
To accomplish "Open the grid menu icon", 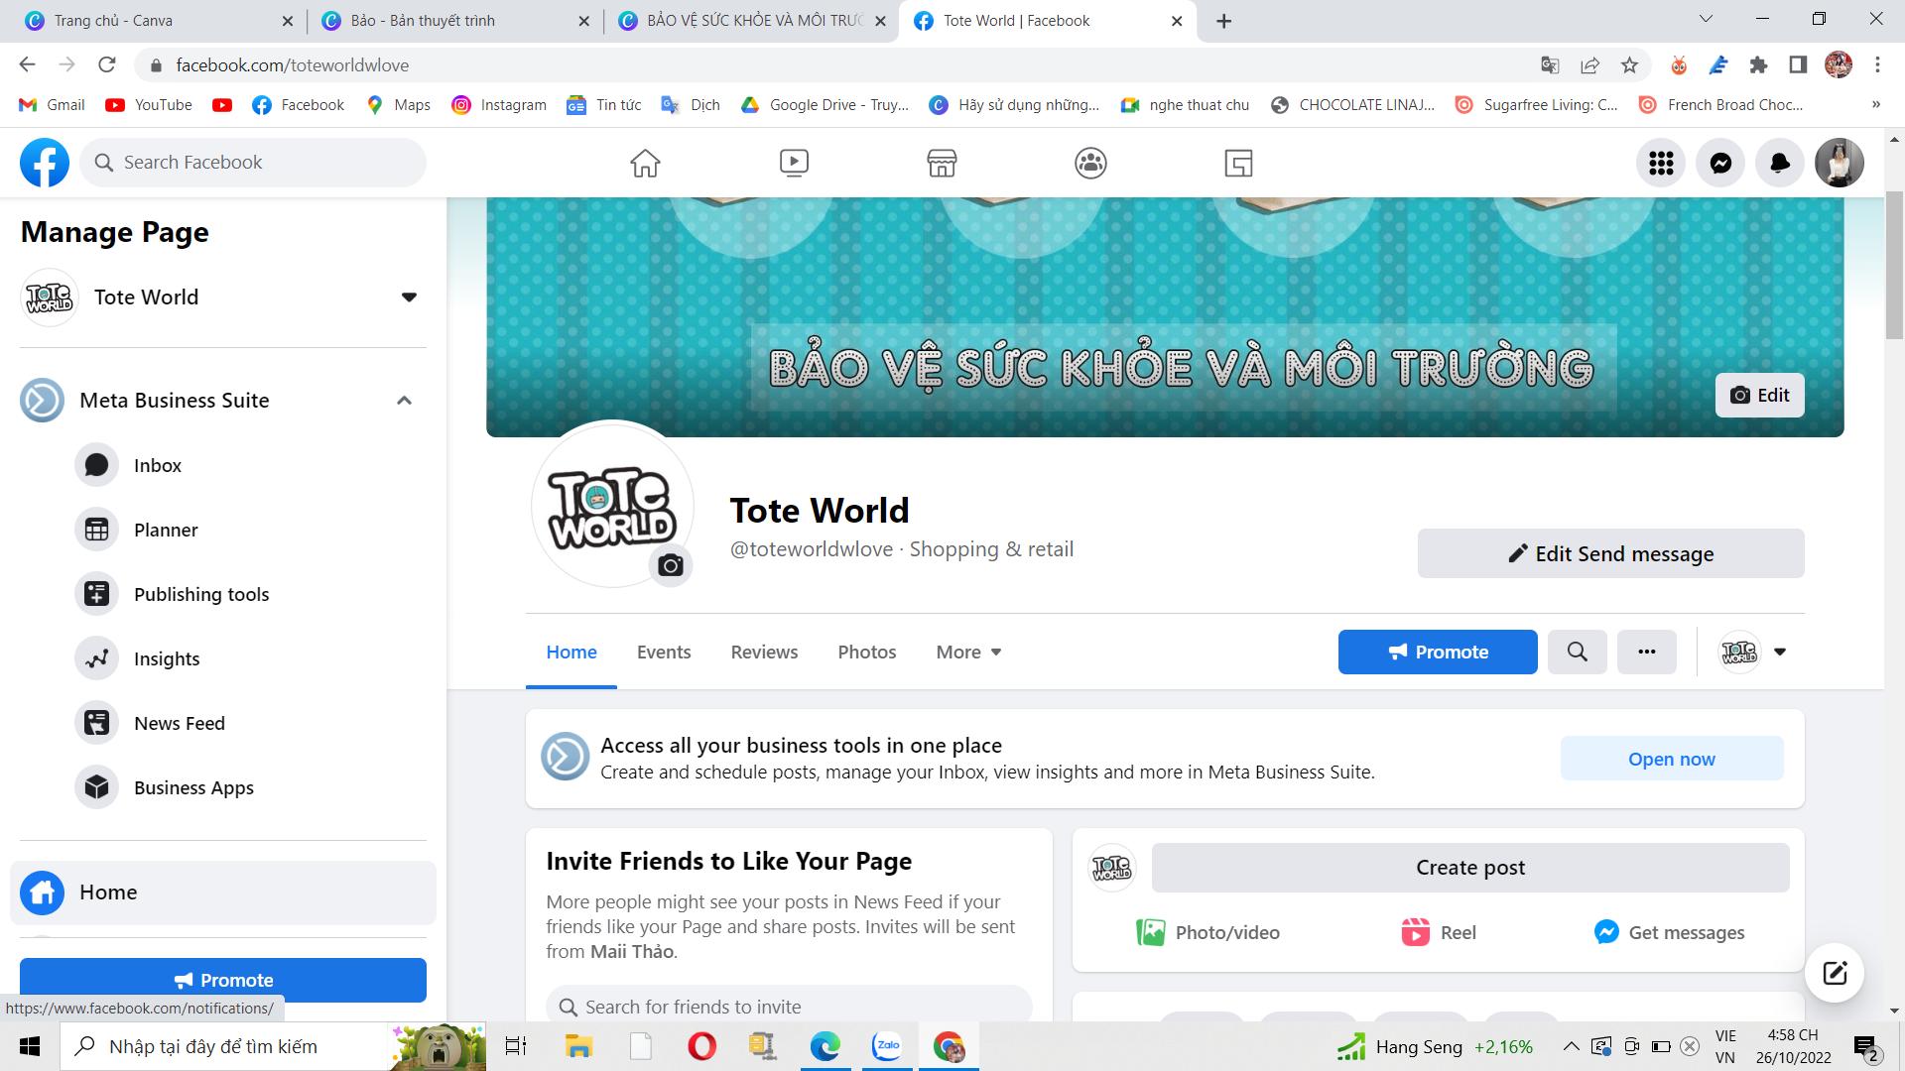I will (1661, 163).
